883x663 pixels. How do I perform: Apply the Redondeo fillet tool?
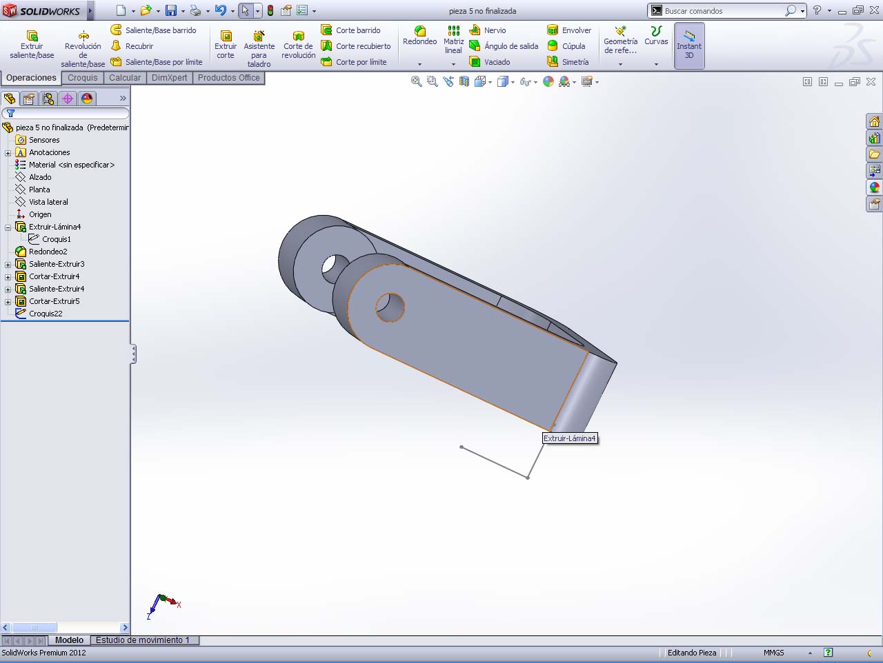coord(419,36)
